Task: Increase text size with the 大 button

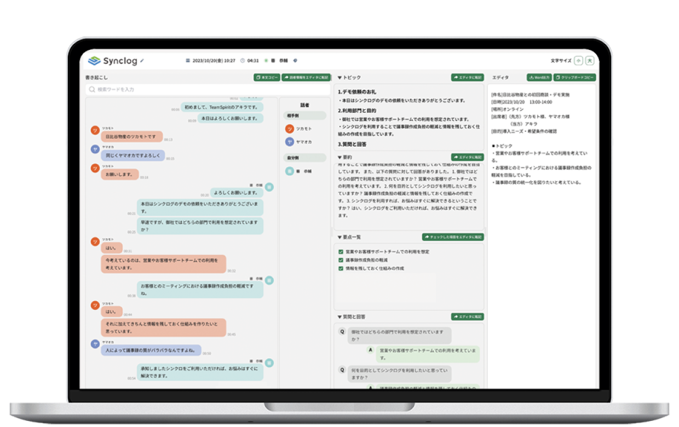Action: click(590, 61)
